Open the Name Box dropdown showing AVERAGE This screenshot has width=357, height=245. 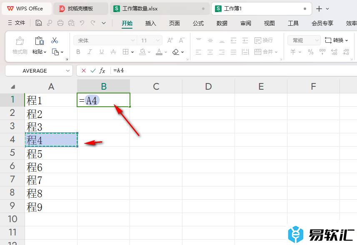coord(67,71)
